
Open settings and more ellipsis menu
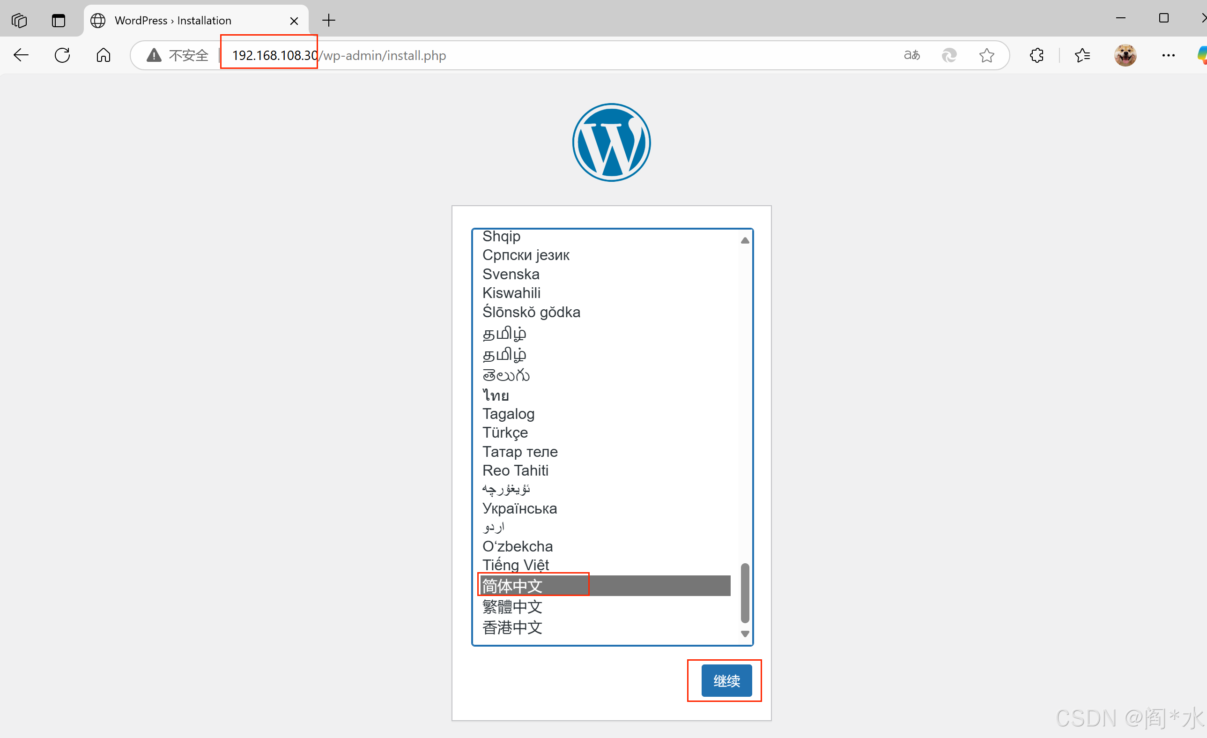pos(1168,55)
